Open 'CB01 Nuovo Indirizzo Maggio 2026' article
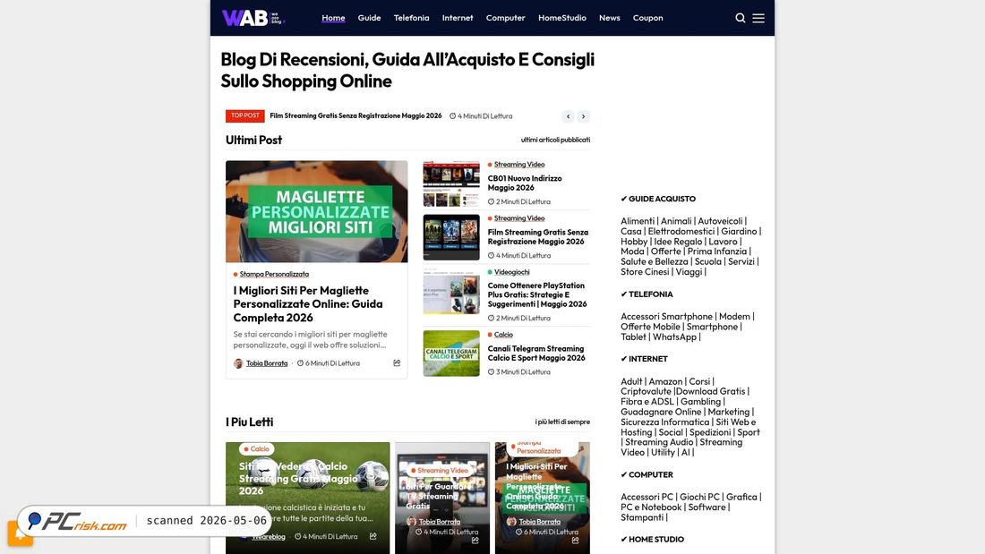 pos(525,183)
